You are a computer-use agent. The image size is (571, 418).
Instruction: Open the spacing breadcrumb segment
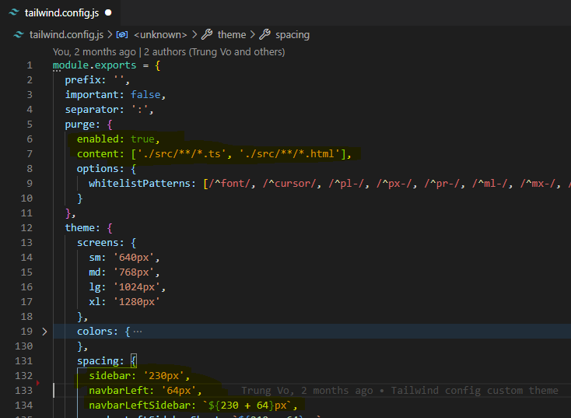point(293,34)
